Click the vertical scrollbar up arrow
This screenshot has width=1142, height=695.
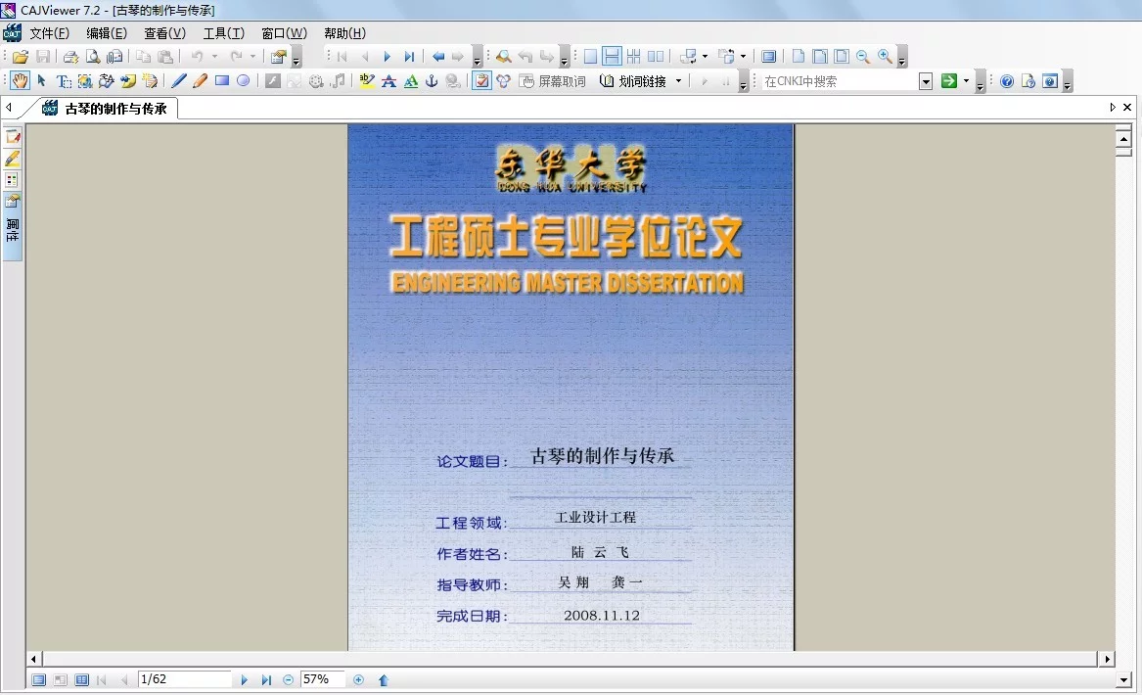(x=1123, y=138)
